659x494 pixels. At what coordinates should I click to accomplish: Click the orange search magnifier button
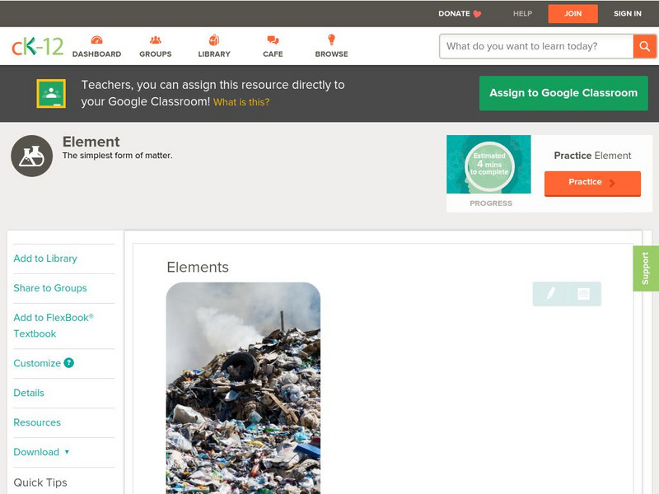click(644, 46)
